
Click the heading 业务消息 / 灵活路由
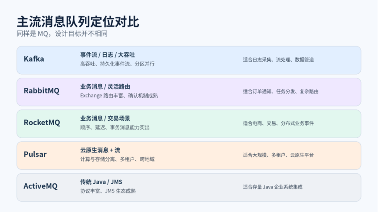tap(105, 86)
